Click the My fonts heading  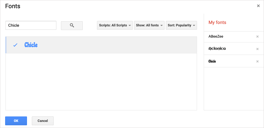point(217,22)
